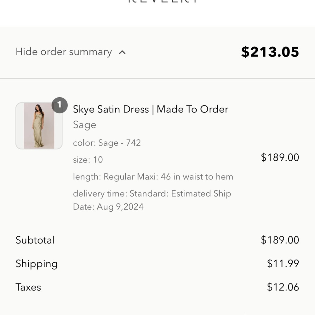Select the Skye Satin Dress product title
This screenshot has height=315, width=315.
coord(151,109)
